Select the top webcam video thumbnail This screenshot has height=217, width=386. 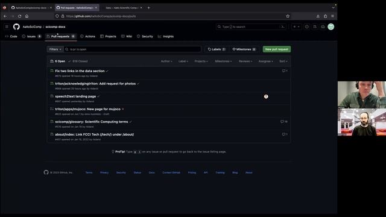tap(362, 95)
